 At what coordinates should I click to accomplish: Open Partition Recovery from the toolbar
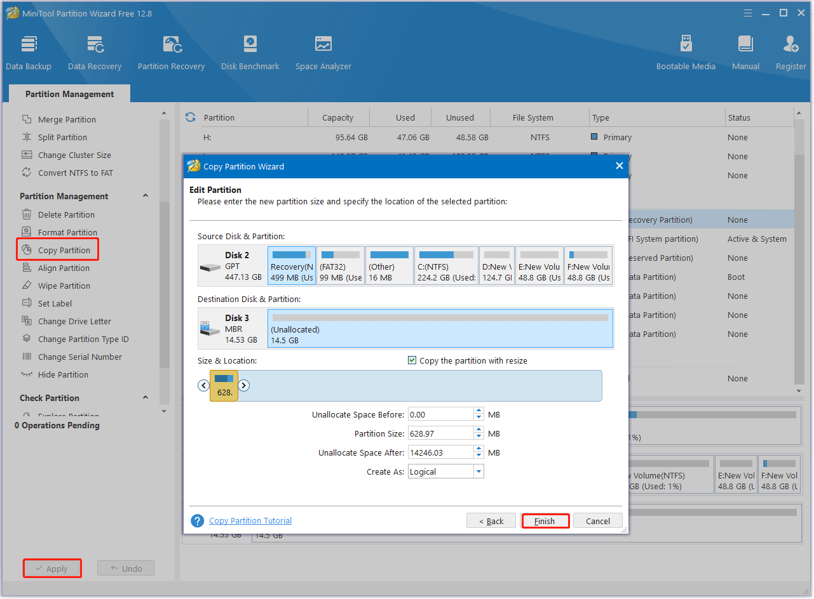[171, 53]
